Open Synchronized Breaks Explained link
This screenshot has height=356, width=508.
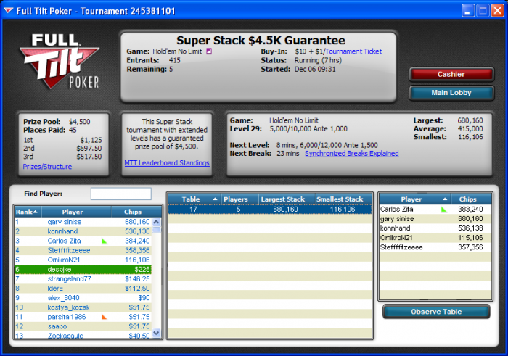tap(352, 154)
